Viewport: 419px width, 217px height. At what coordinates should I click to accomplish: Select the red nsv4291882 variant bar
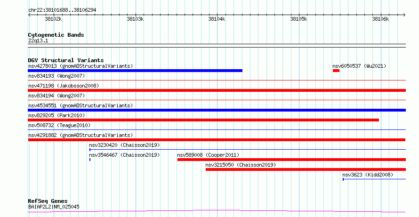tap(217, 140)
